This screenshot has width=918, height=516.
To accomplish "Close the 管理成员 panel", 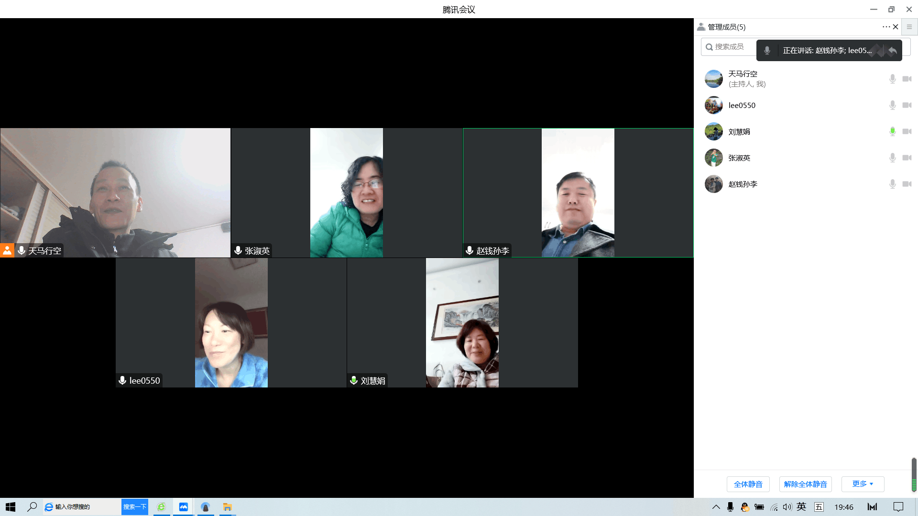I will click(x=896, y=27).
